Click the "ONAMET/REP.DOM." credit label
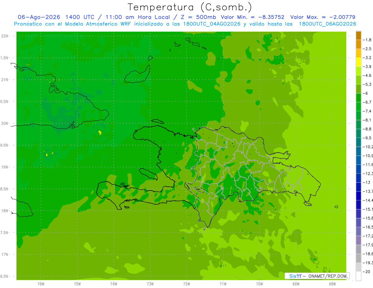 327,276
